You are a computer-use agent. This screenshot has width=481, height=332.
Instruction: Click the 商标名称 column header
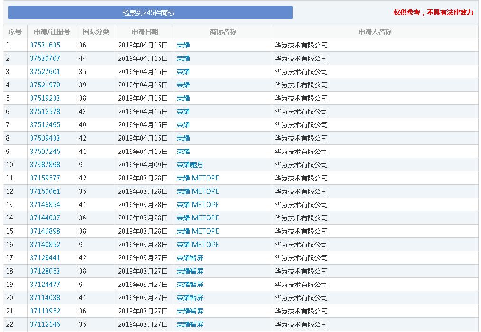pos(223,32)
